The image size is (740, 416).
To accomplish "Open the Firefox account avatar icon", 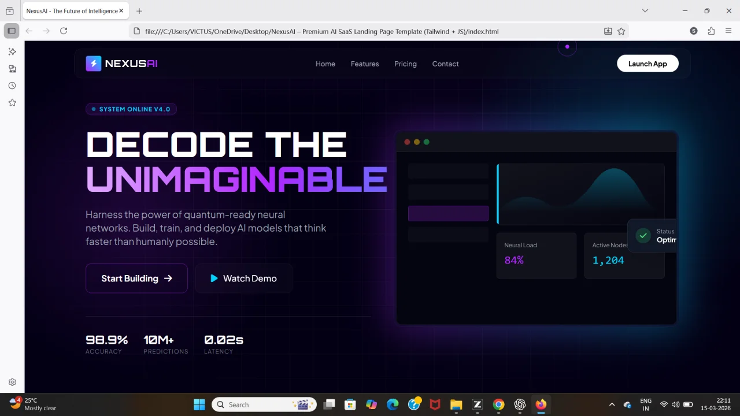I will click(x=694, y=31).
